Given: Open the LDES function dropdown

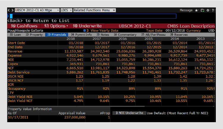Looking at the screenshot, I should pos(66,10).
